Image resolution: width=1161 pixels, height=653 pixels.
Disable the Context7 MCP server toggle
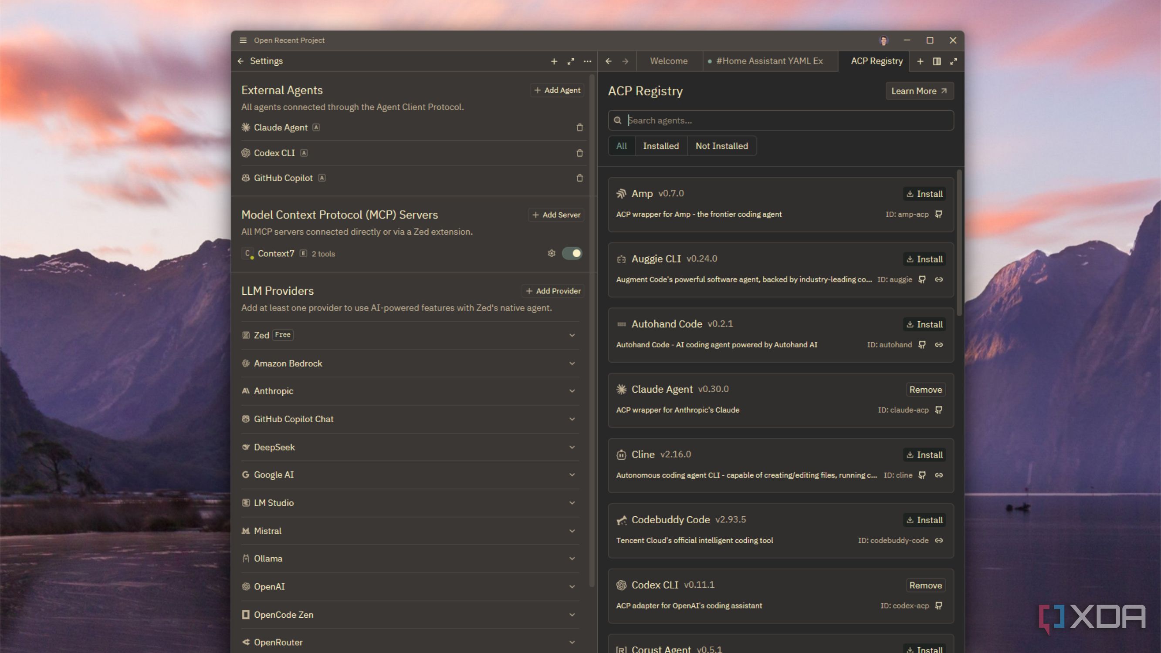tap(572, 253)
